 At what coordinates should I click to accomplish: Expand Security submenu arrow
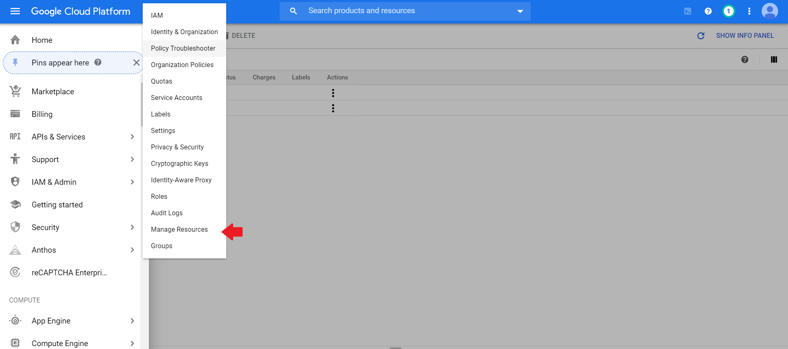pyautogui.click(x=132, y=227)
